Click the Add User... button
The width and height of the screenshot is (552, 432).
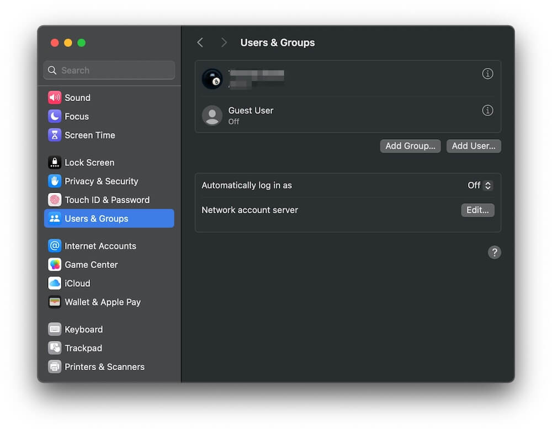[x=474, y=146]
